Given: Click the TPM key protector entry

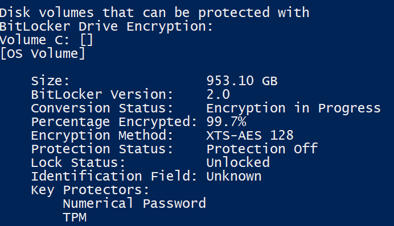Looking at the screenshot, I should pyautogui.click(x=75, y=217).
